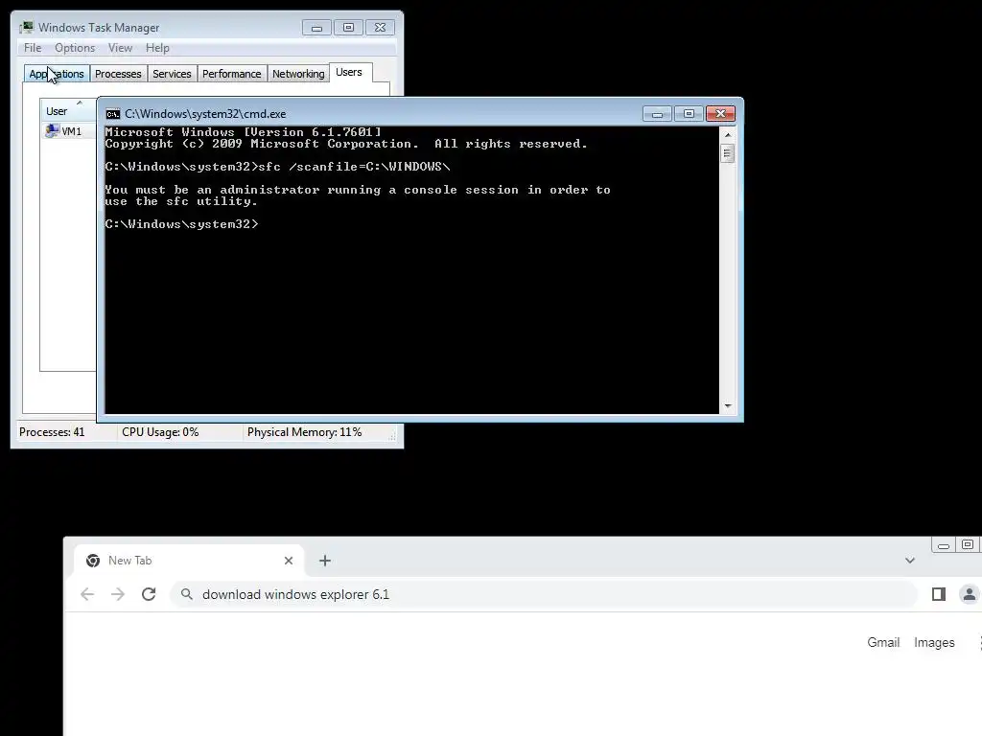Close the cmd.exe window
The width and height of the screenshot is (982, 736).
[720, 114]
